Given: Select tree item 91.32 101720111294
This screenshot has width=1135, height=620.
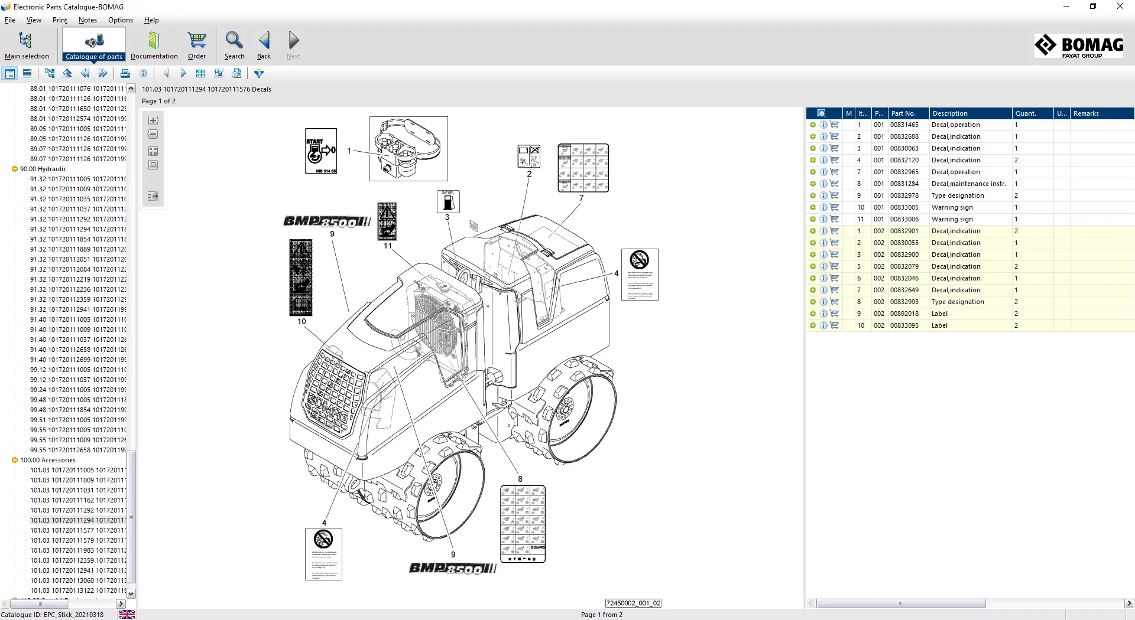Looking at the screenshot, I should click(x=78, y=229).
